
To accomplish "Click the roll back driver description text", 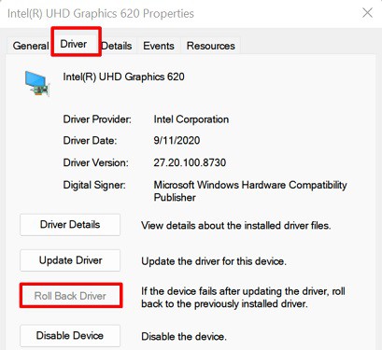I will pyautogui.click(x=243, y=298).
